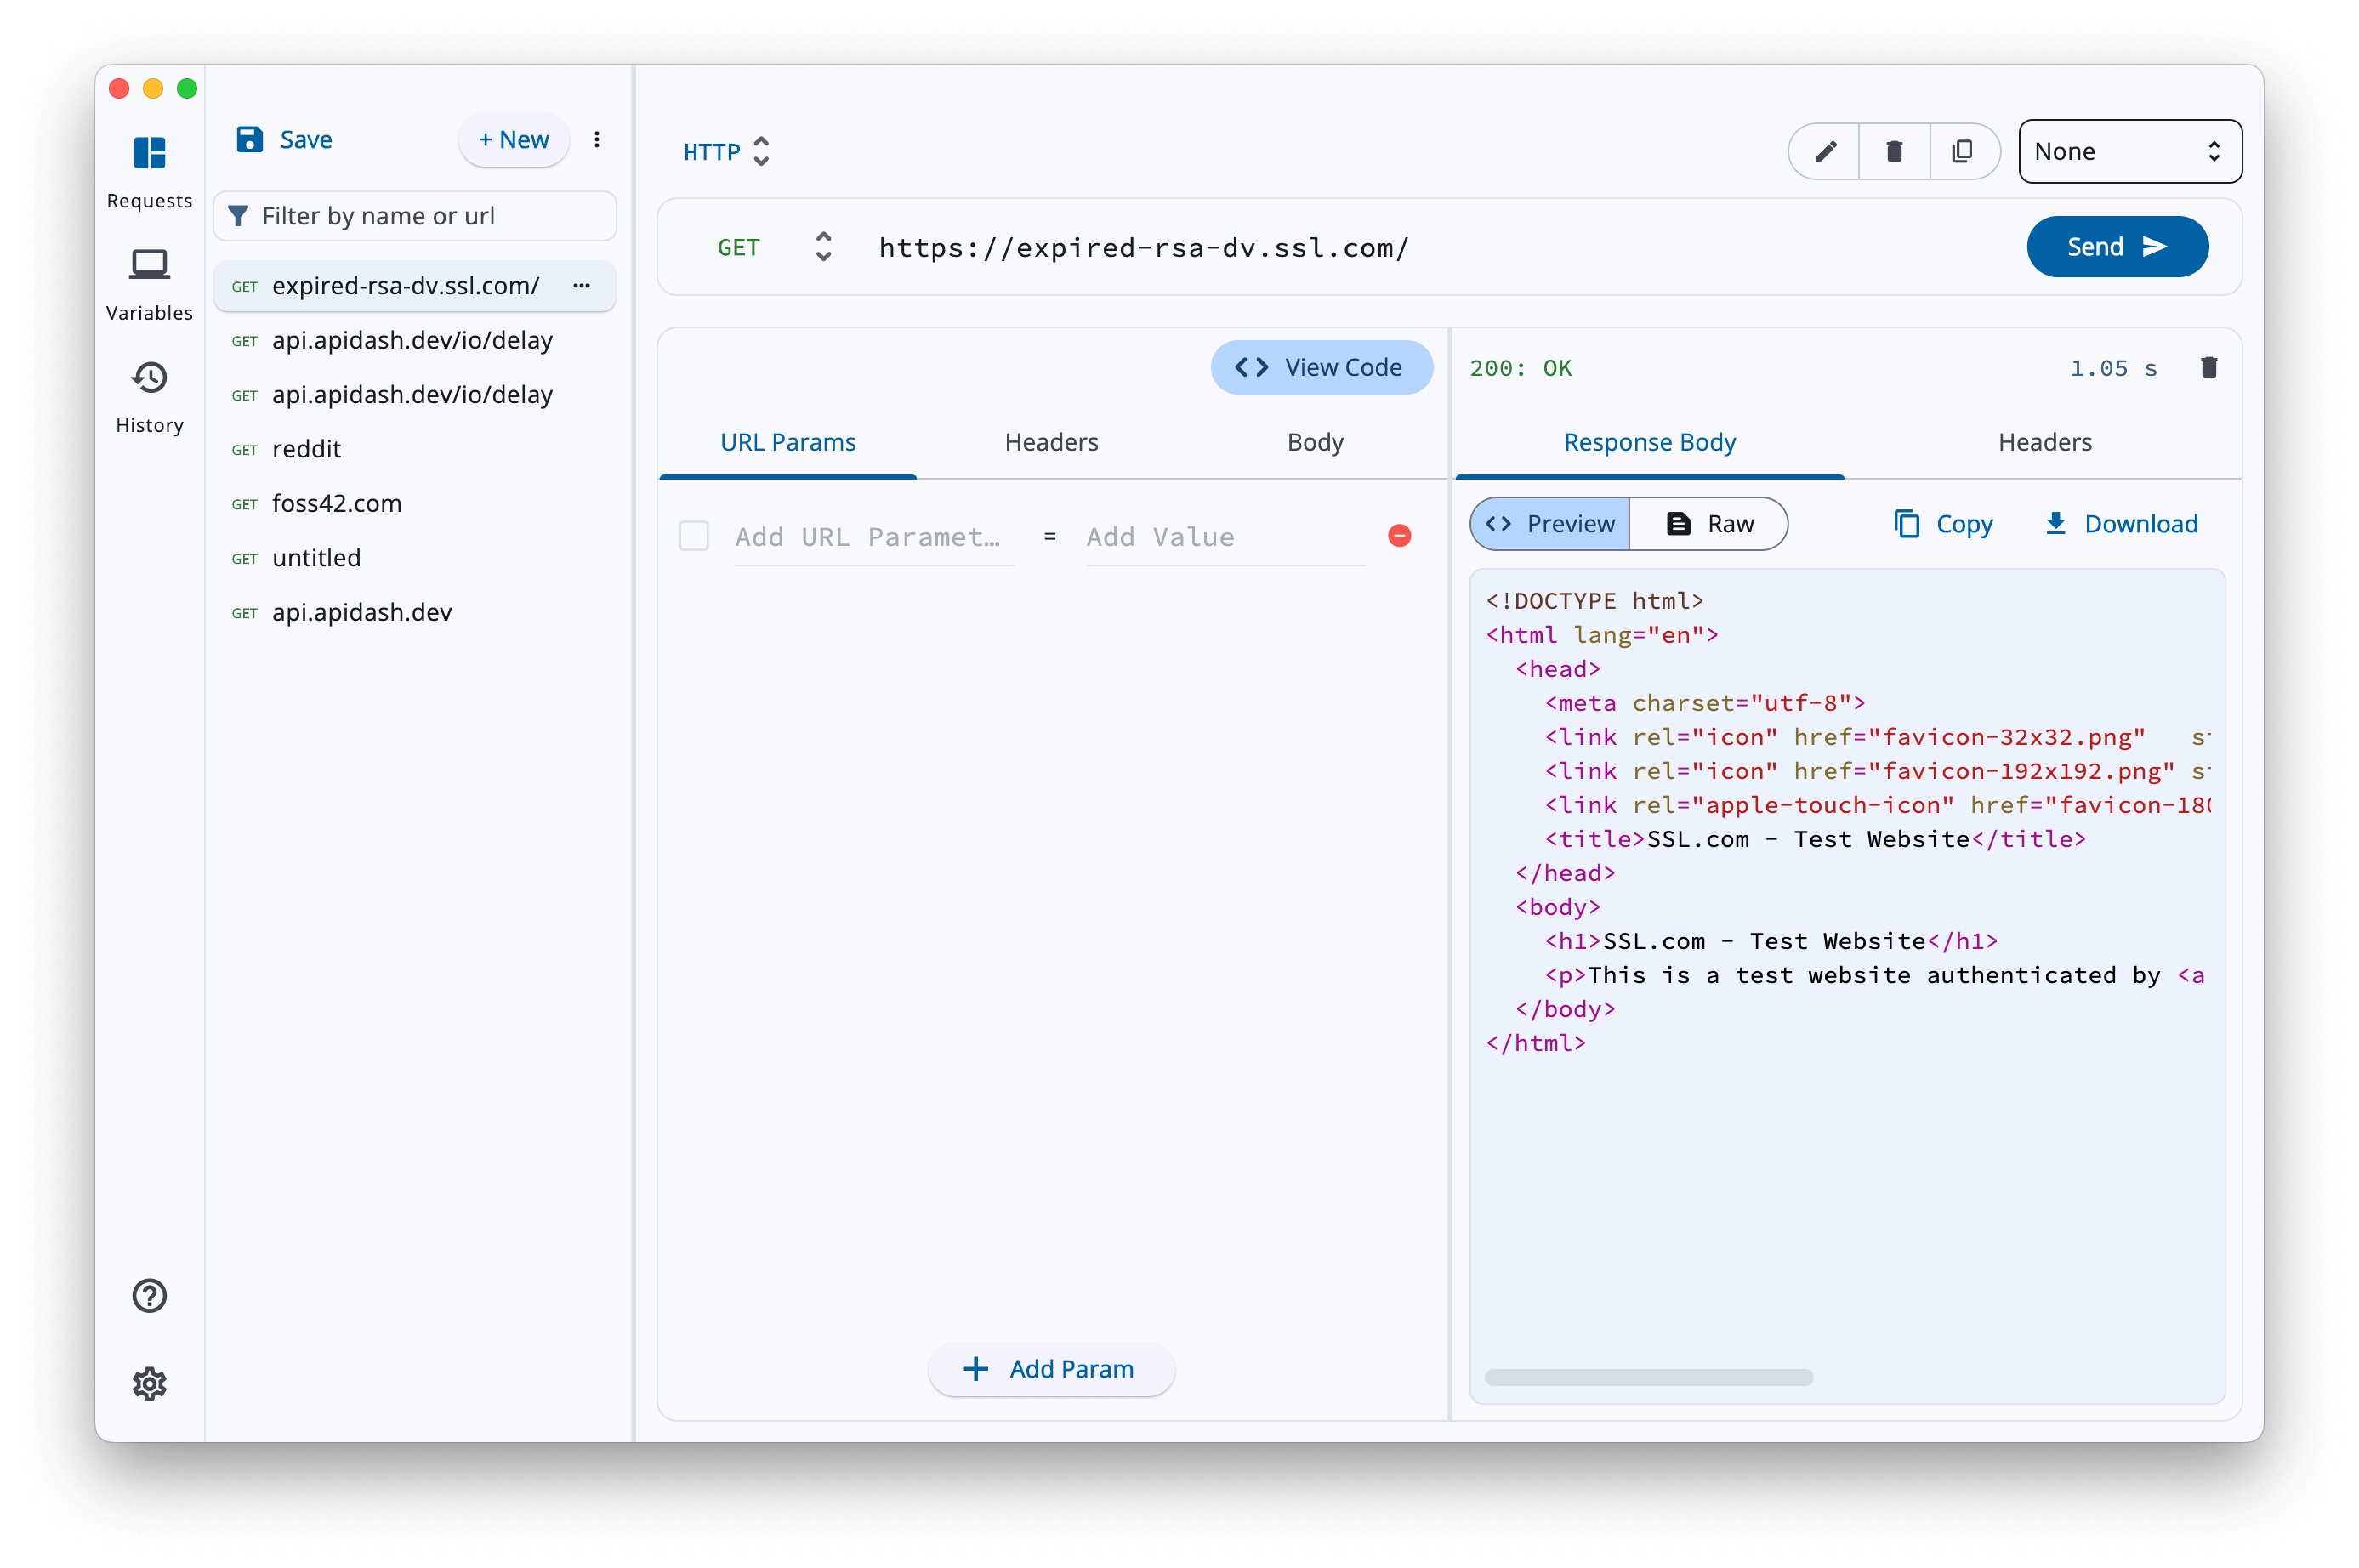The height and width of the screenshot is (1568, 2359).
Task: Tick the URL parameter row checkbox
Action: (693, 536)
